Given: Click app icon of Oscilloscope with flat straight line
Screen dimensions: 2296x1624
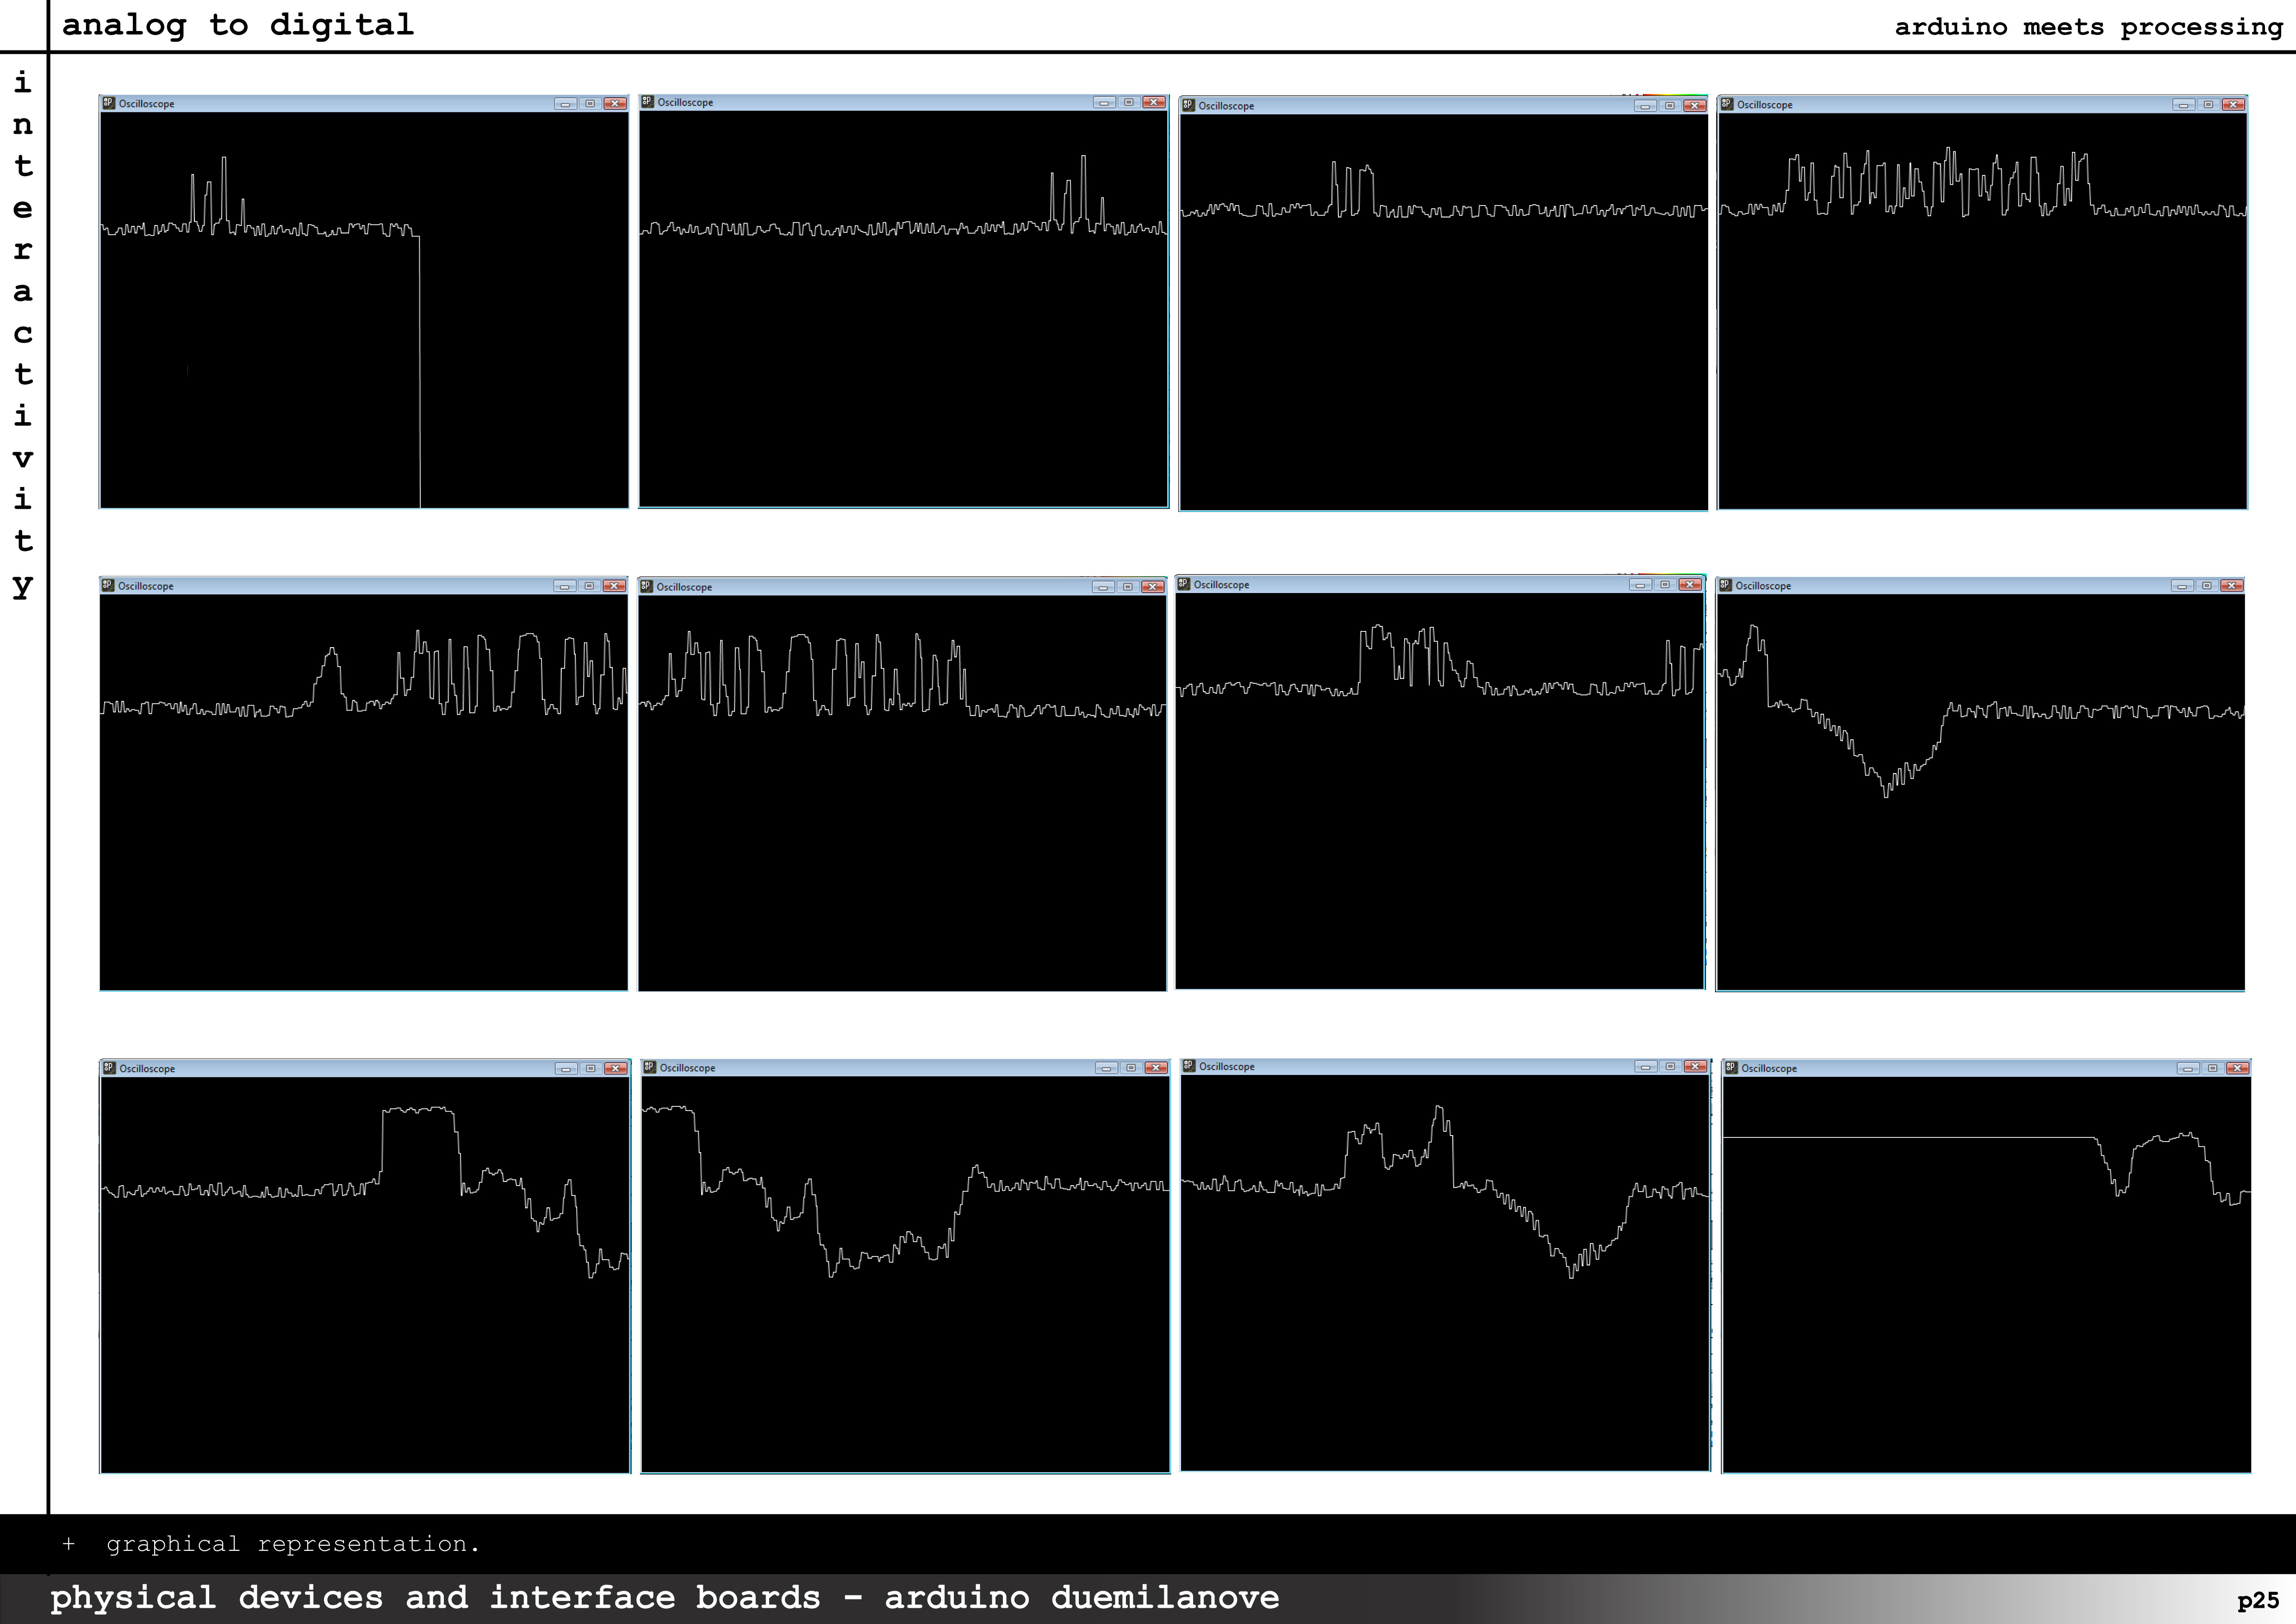Looking at the screenshot, I should (x=1731, y=1068).
